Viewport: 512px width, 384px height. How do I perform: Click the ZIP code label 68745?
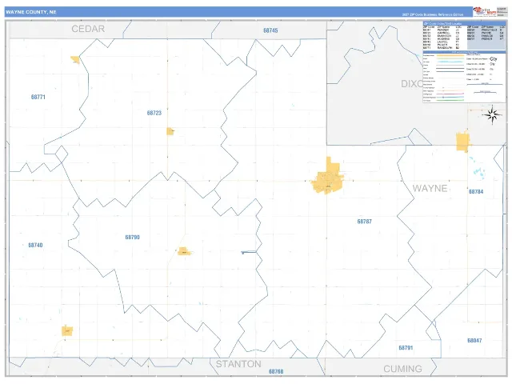[270, 30]
